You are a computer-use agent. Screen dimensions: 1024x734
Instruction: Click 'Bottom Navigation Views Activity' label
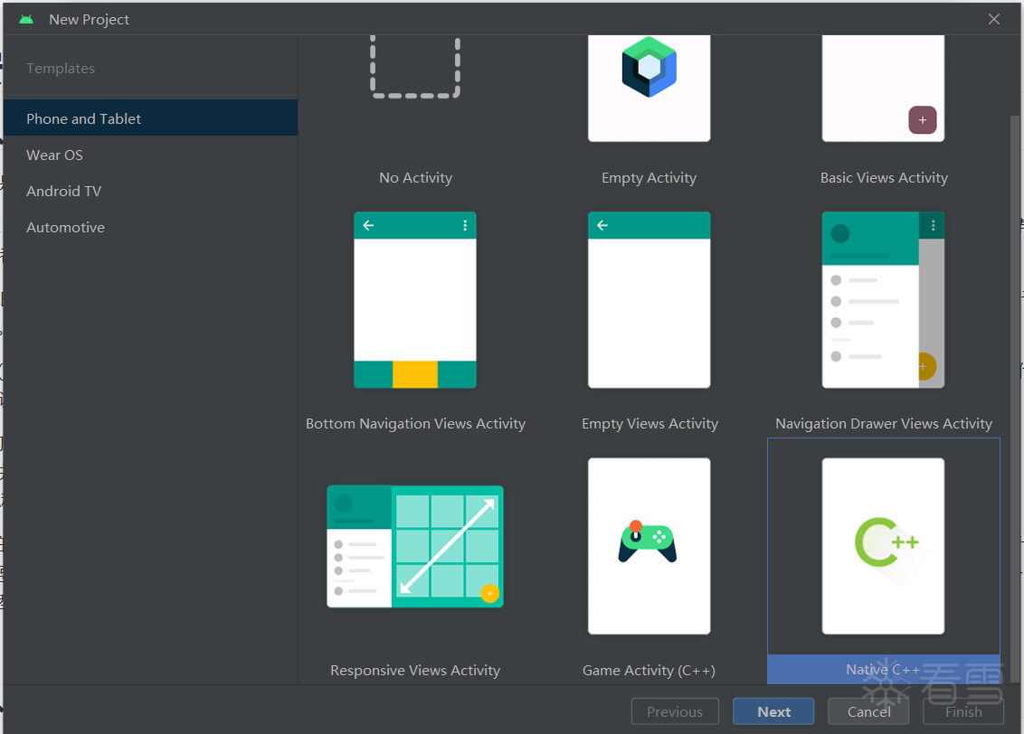[415, 424]
